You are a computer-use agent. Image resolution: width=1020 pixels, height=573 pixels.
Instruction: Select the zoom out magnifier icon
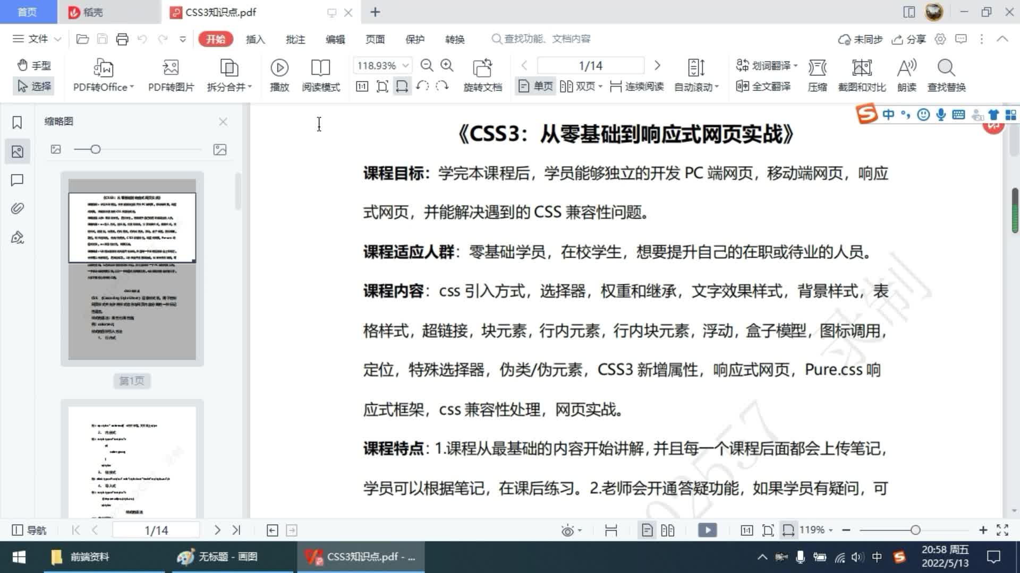(x=427, y=65)
